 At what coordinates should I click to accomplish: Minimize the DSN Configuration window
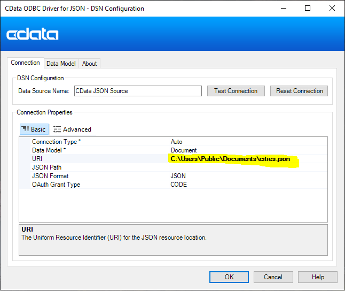(284, 9)
